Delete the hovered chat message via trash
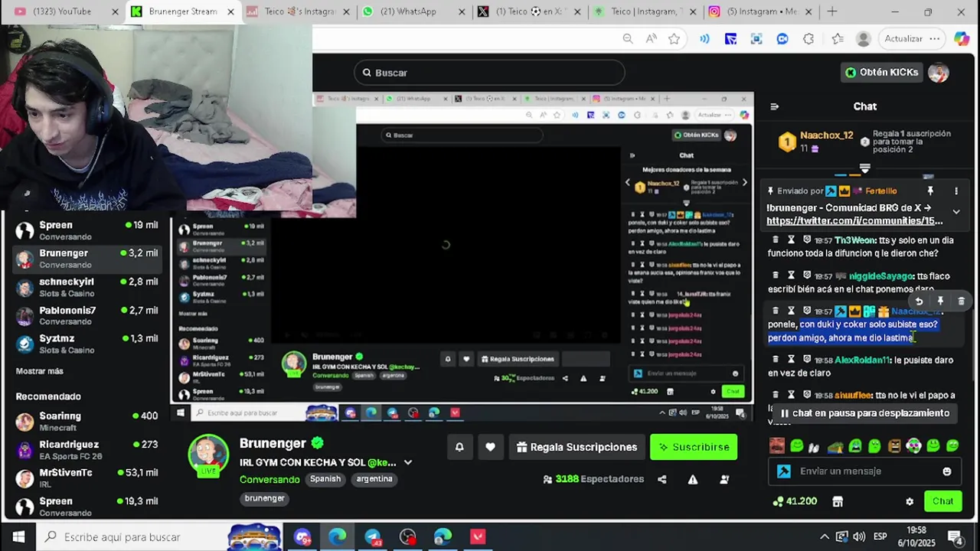 click(x=962, y=301)
